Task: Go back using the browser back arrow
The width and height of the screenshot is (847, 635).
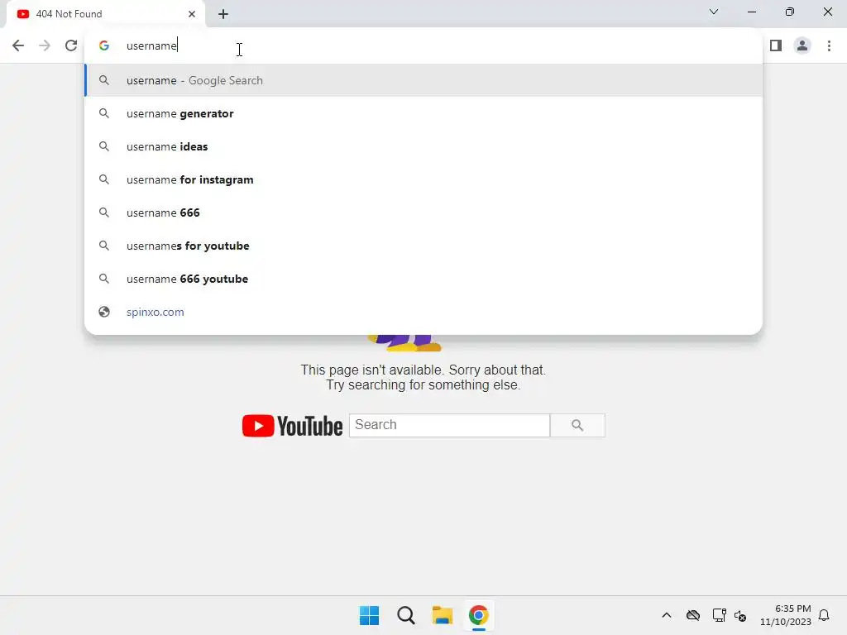Action: point(18,45)
